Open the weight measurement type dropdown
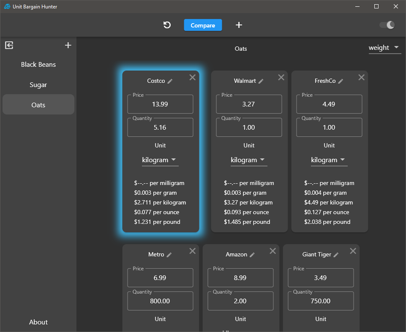This screenshot has width=406, height=332. click(x=384, y=48)
